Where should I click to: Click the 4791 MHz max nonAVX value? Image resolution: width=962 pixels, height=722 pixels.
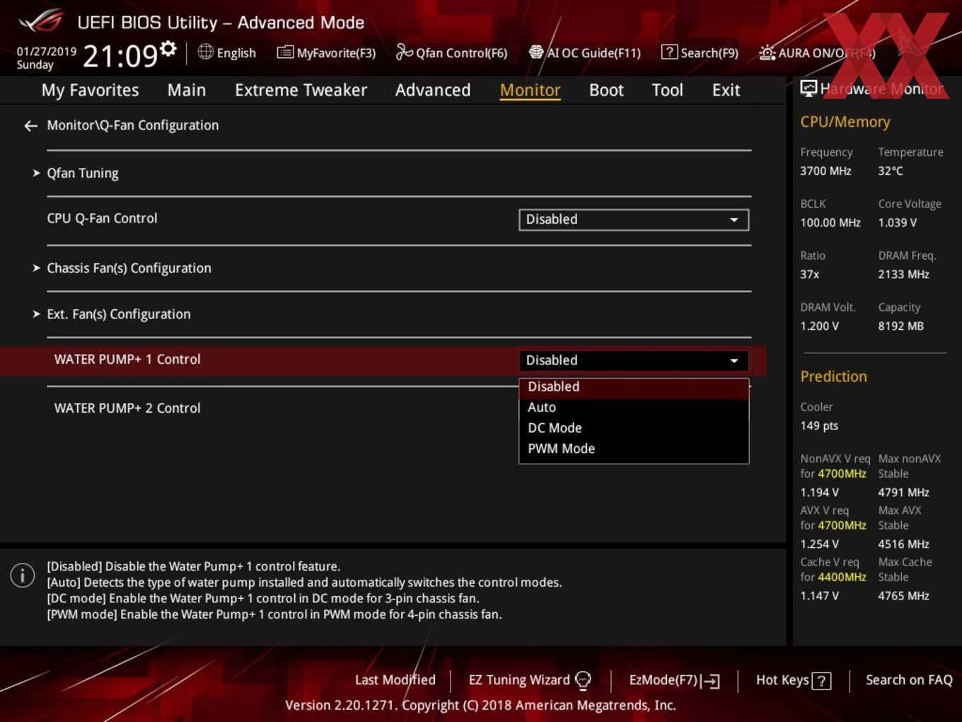click(x=903, y=493)
